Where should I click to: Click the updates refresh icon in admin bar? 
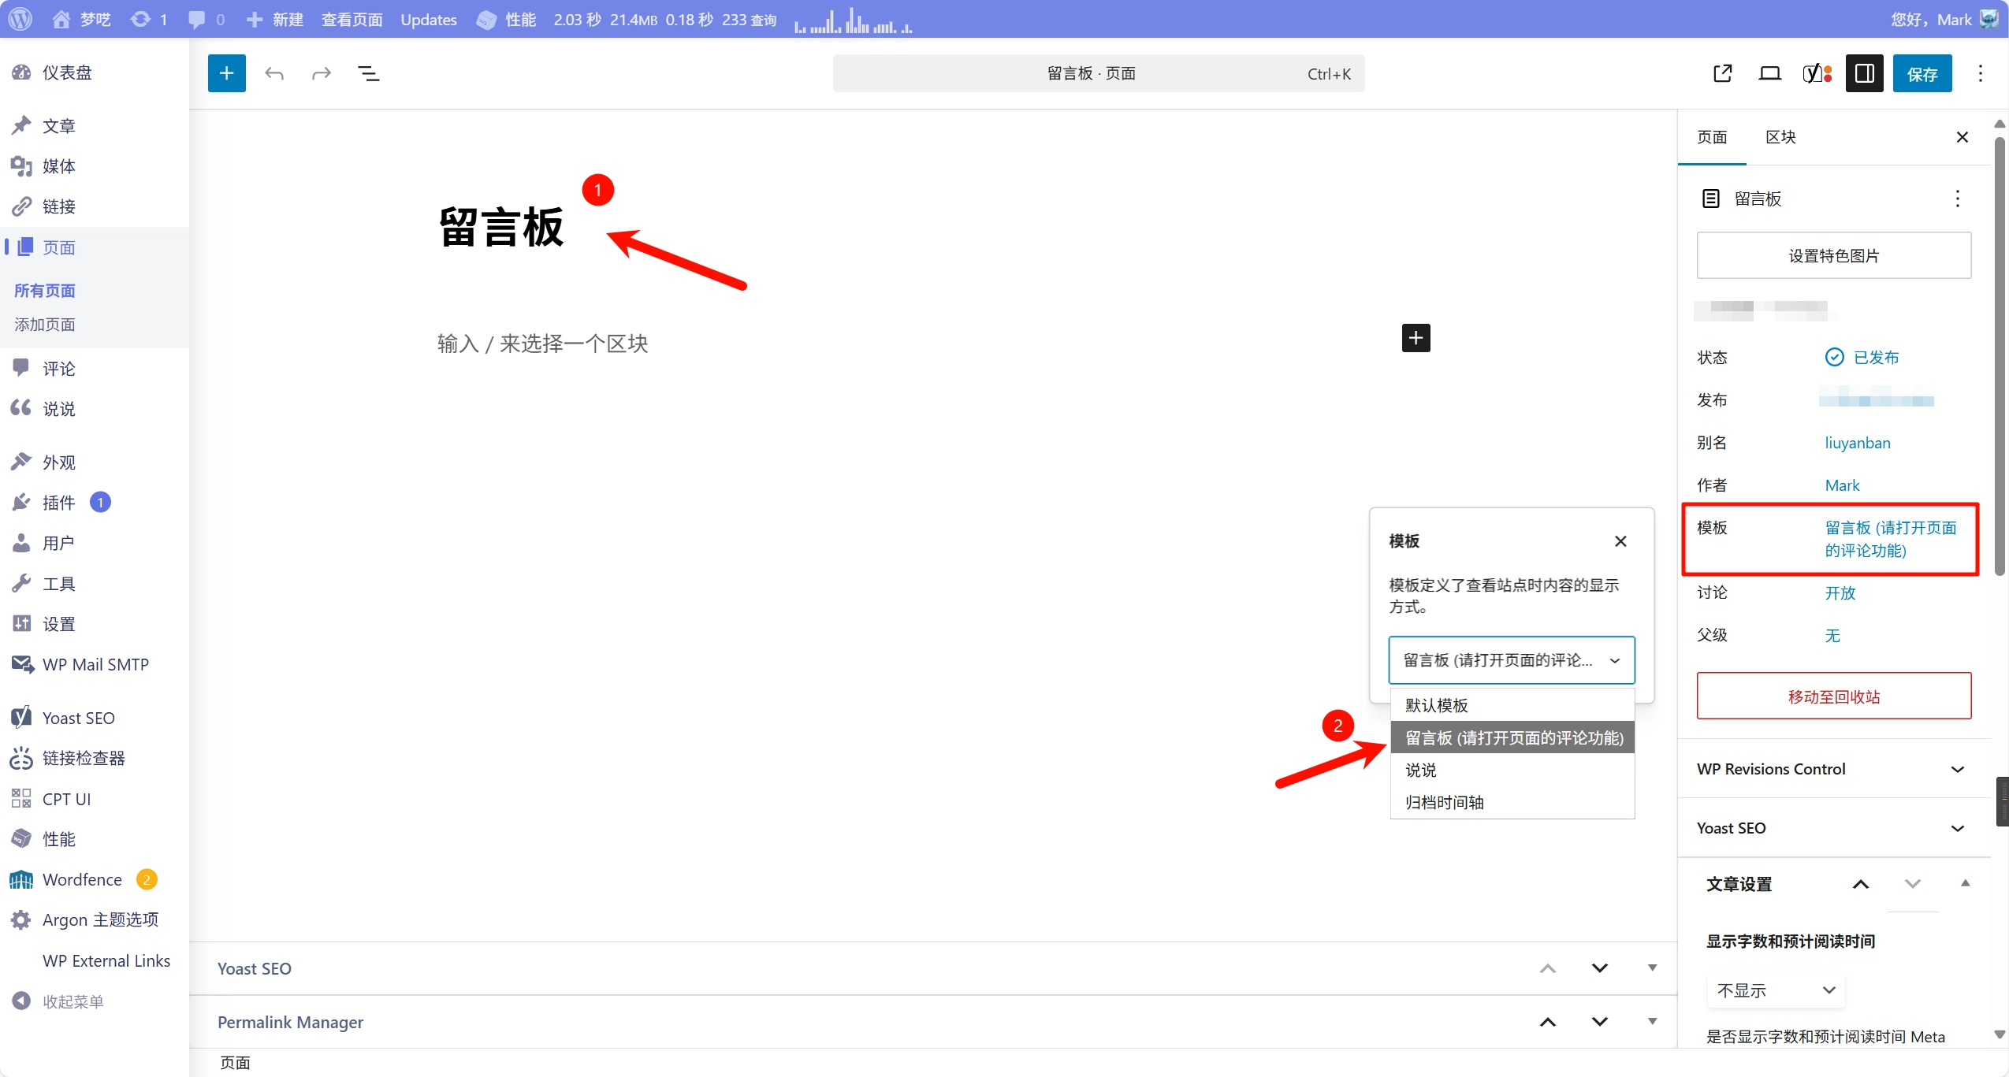148,19
